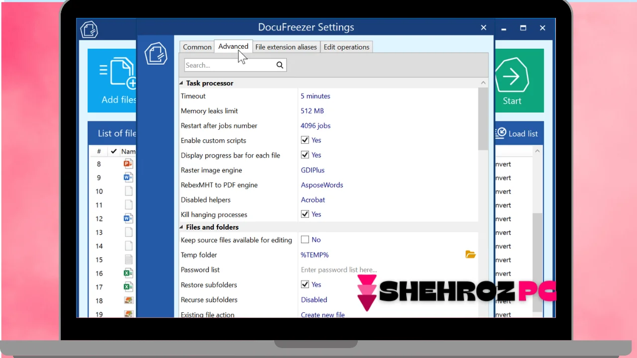Image resolution: width=637 pixels, height=358 pixels.
Task: Collapse the Task processor section
Action: click(182, 83)
